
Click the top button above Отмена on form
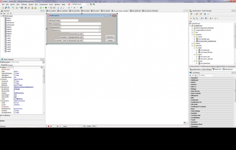click(x=110, y=37)
